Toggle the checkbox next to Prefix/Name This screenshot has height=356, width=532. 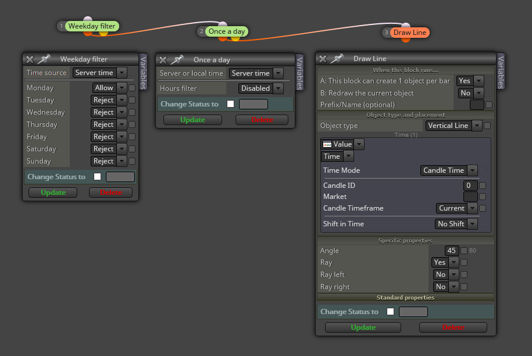pos(489,105)
